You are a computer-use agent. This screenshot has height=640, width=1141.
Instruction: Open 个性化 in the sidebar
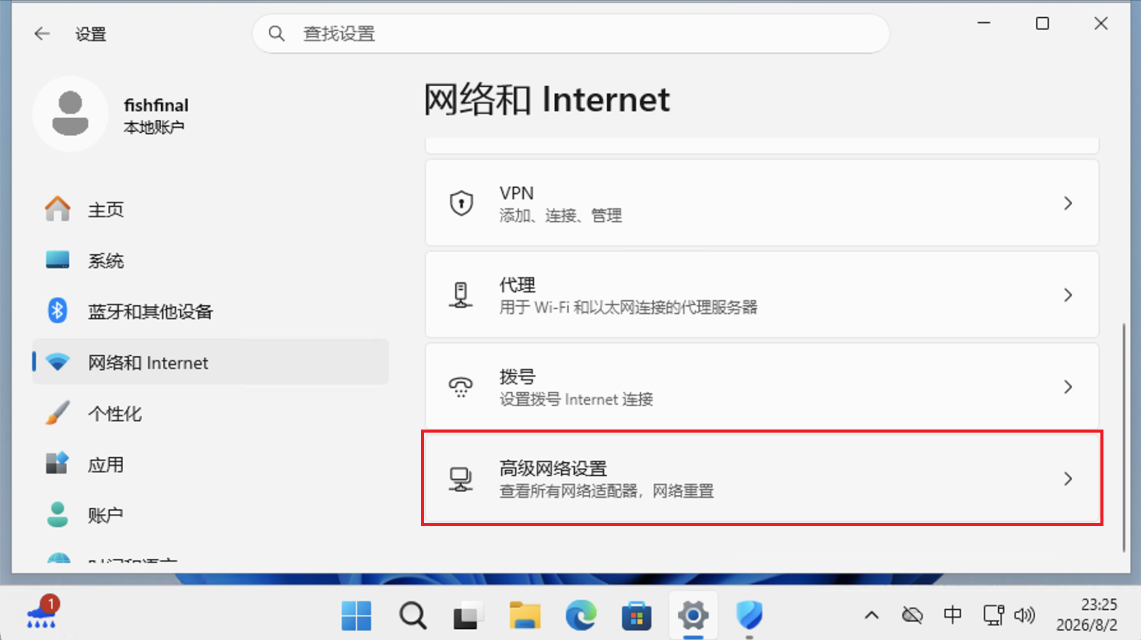point(210,414)
